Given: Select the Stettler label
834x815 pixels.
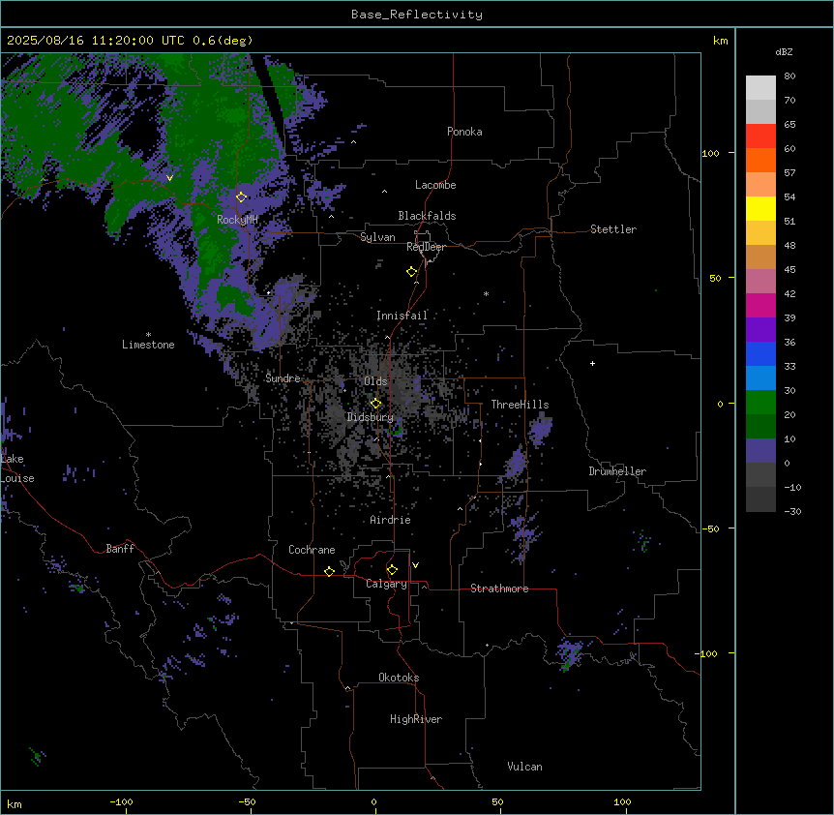Looking at the screenshot, I should 613,229.
